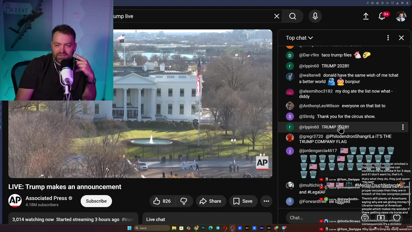This screenshot has height=232, width=412.
Task: Click @walterw8 username in chat
Action: coord(310,75)
